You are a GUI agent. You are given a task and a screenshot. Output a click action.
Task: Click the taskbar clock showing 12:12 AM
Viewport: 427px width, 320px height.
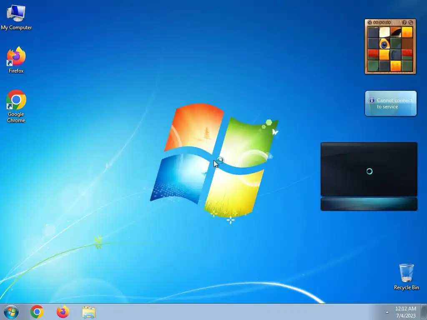point(405,312)
